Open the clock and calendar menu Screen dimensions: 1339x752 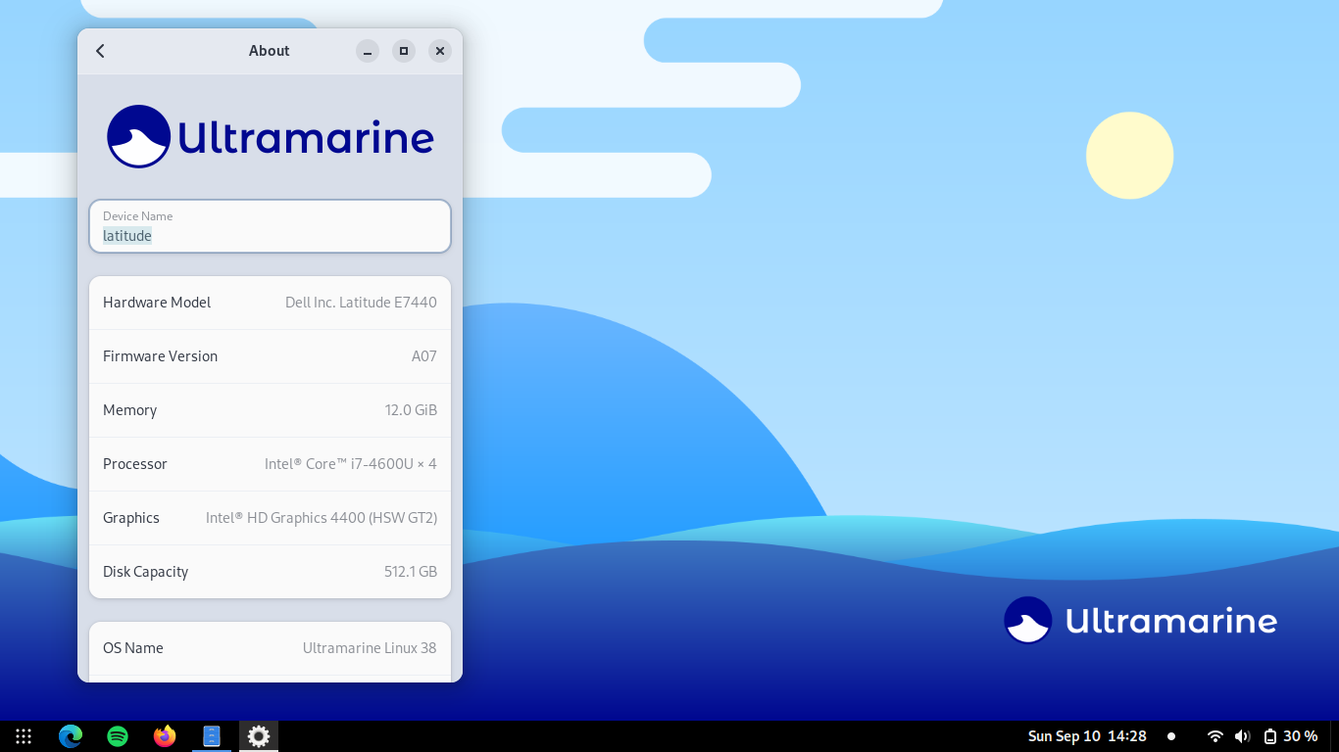[x=1087, y=736]
